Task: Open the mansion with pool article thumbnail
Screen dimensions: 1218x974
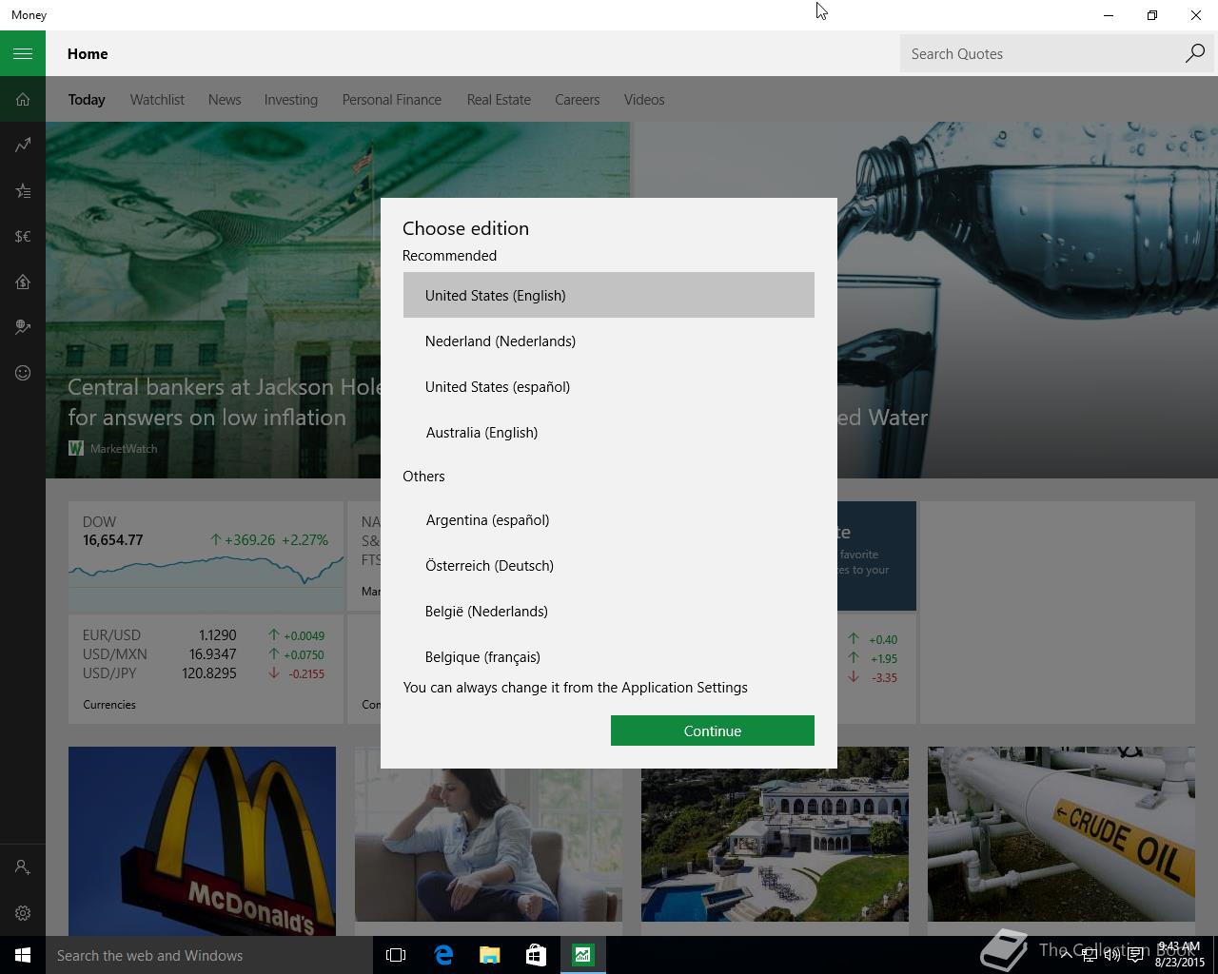Action: point(775,833)
